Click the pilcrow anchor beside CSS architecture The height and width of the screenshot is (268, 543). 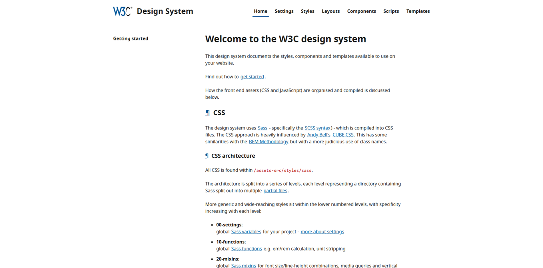[x=207, y=156]
